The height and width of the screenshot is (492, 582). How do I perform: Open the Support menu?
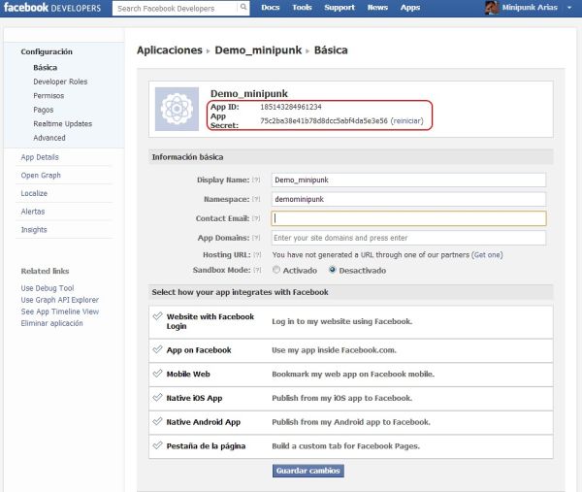[x=339, y=8]
